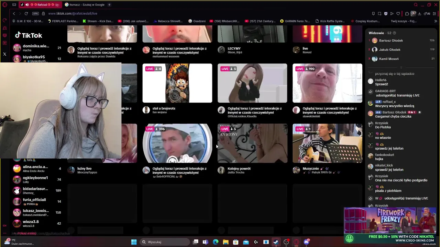Select viewer Bartosz Głodek in top list
Screen dimensions: 440x247
pyautogui.click(x=401, y=40)
